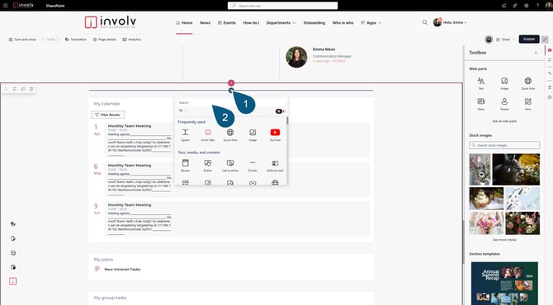Expand the Departments menu

coord(281,22)
